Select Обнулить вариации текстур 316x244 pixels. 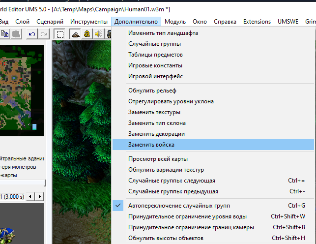click(213, 170)
